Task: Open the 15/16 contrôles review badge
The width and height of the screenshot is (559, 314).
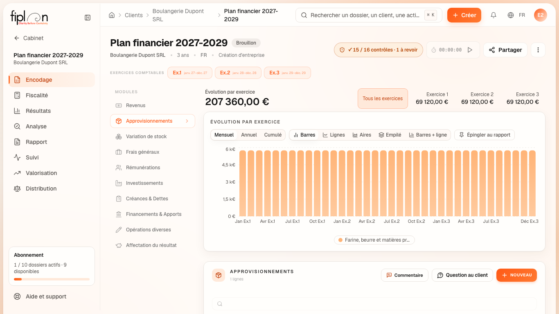Action: coord(379,50)
